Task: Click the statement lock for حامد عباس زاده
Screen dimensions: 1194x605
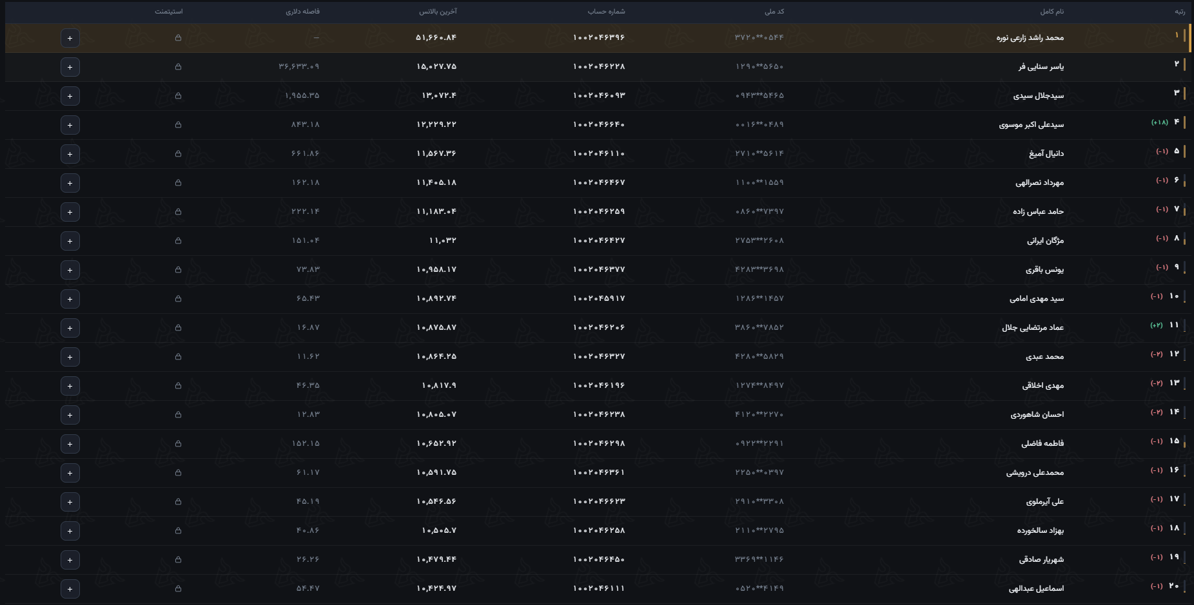Action: pos(178,212)
